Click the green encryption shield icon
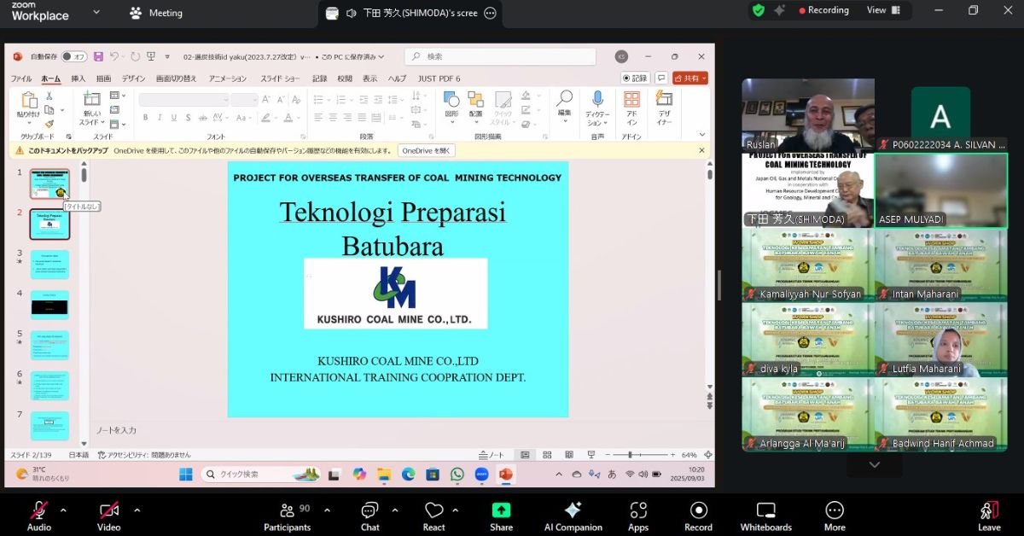This screenshot has height=536, width=1024. 758,10
